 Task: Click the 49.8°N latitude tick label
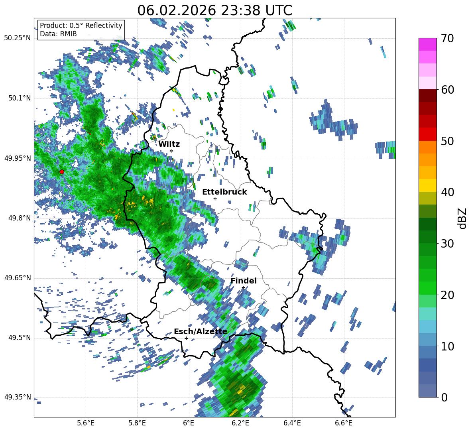tap(19, 218)
